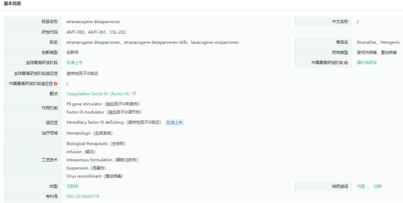Click 遗传性因子IX缺乏 in global indication row
Image resolution: width=403 pixels, height=203 pixels.
[82, 74]
